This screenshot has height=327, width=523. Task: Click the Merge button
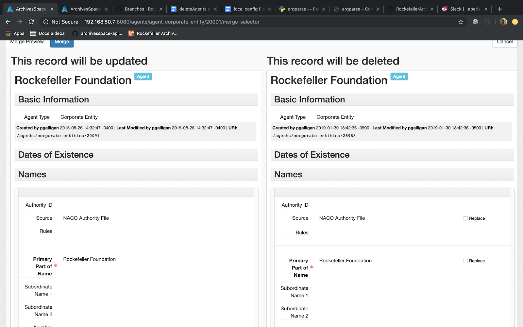pos(62,43)
